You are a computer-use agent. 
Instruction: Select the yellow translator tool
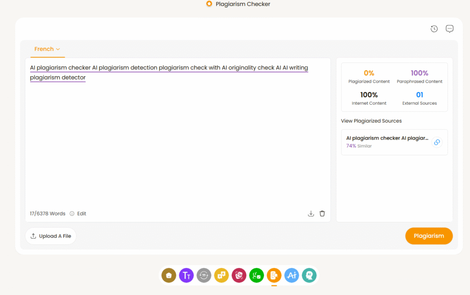pos(221,275)
